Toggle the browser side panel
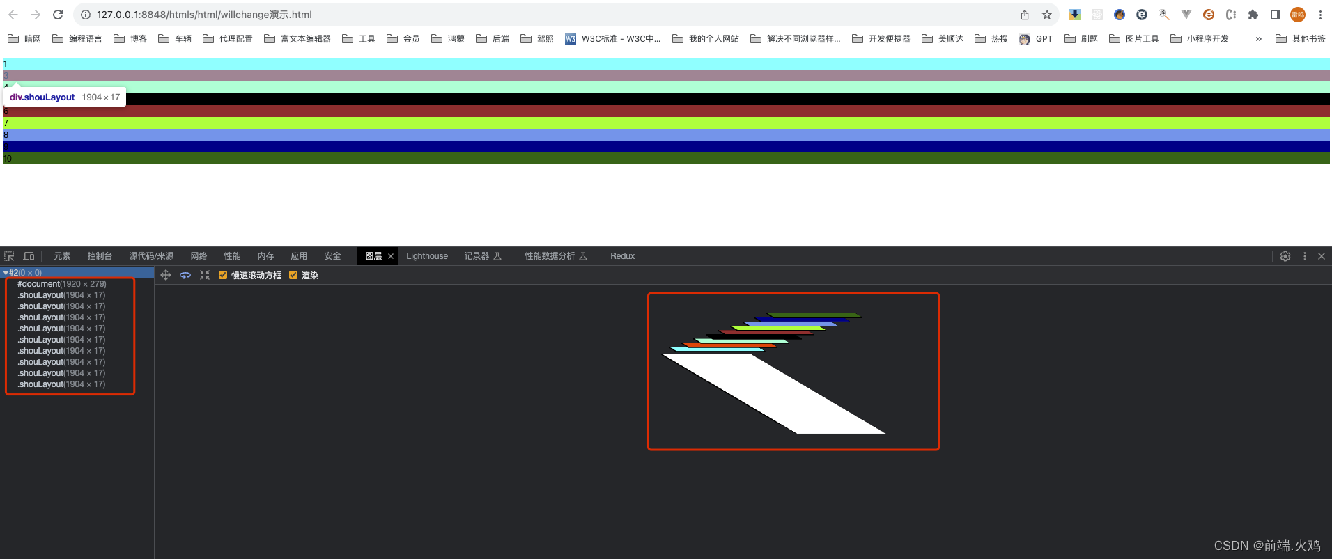Screen dimensions: 1332x559 [1276, 15]
